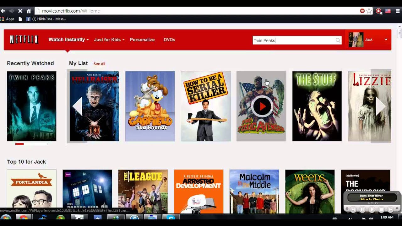Viewport: 402px width, 226px height.
Task: Go back in browser
Action: point(3,11)
